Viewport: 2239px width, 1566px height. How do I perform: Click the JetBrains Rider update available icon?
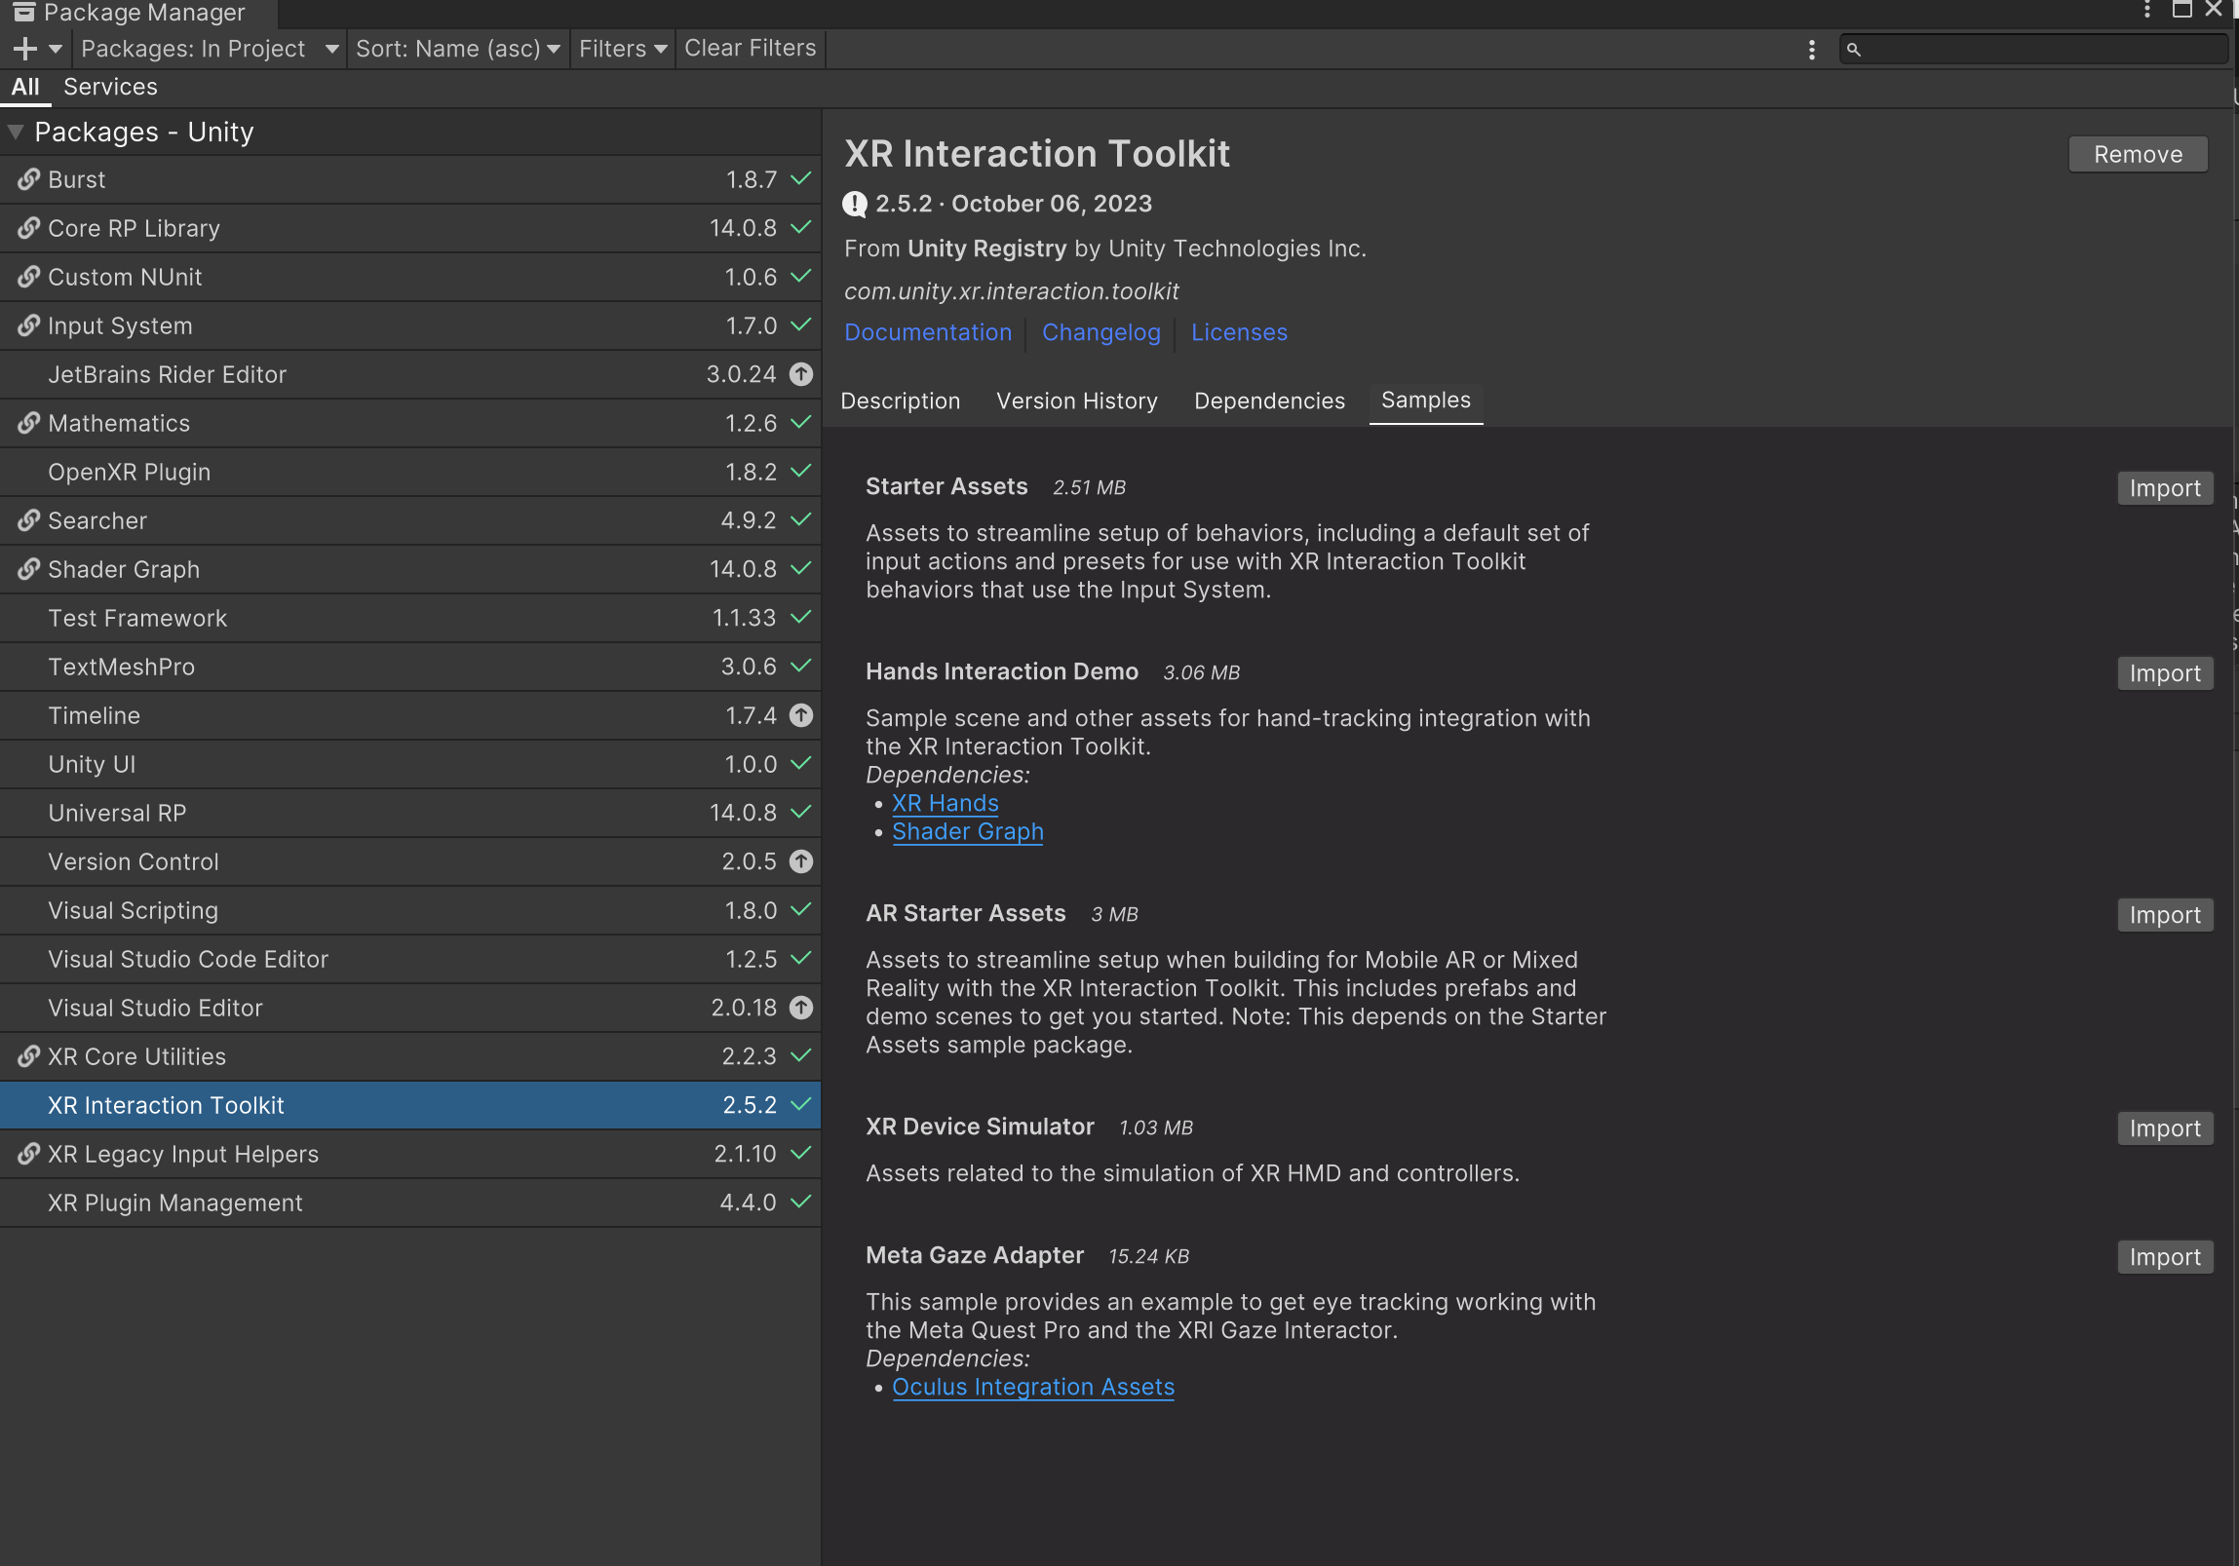[800, 374]
